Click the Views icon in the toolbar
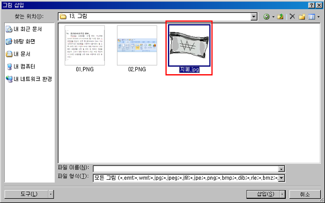The width and height of the screenshot is (325, 203). (x=312, y=17)
